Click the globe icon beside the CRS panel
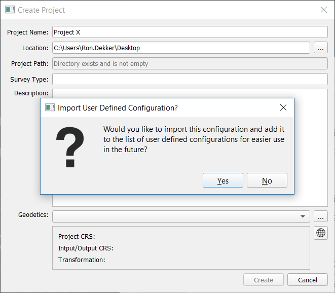335x293 pixels. [x=321, y=233]
